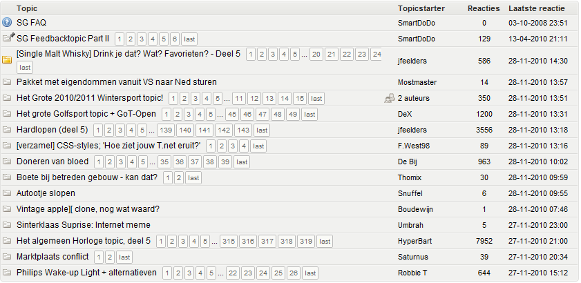Open page 2 of Marktplaats conflict

[x=109, y=257]
